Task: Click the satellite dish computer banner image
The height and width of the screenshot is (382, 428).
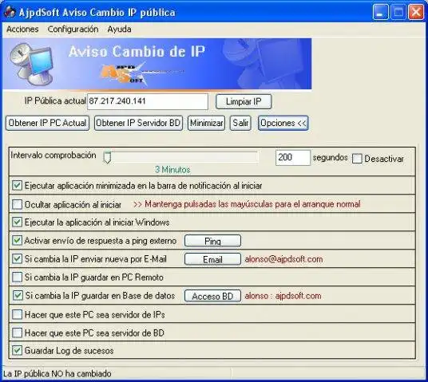Action: point(31,65)
